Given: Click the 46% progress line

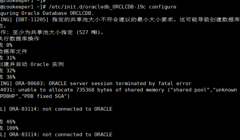Looking at the screenshot, I should 8,122.
